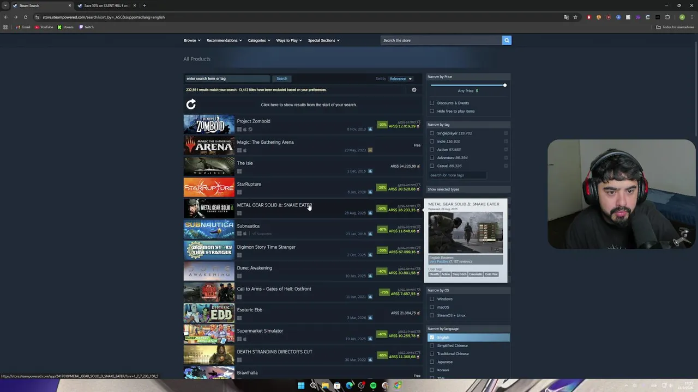Check the Windows OS checkbox
The width and height of the screenshot is (698, 392).
click(432, 299)
